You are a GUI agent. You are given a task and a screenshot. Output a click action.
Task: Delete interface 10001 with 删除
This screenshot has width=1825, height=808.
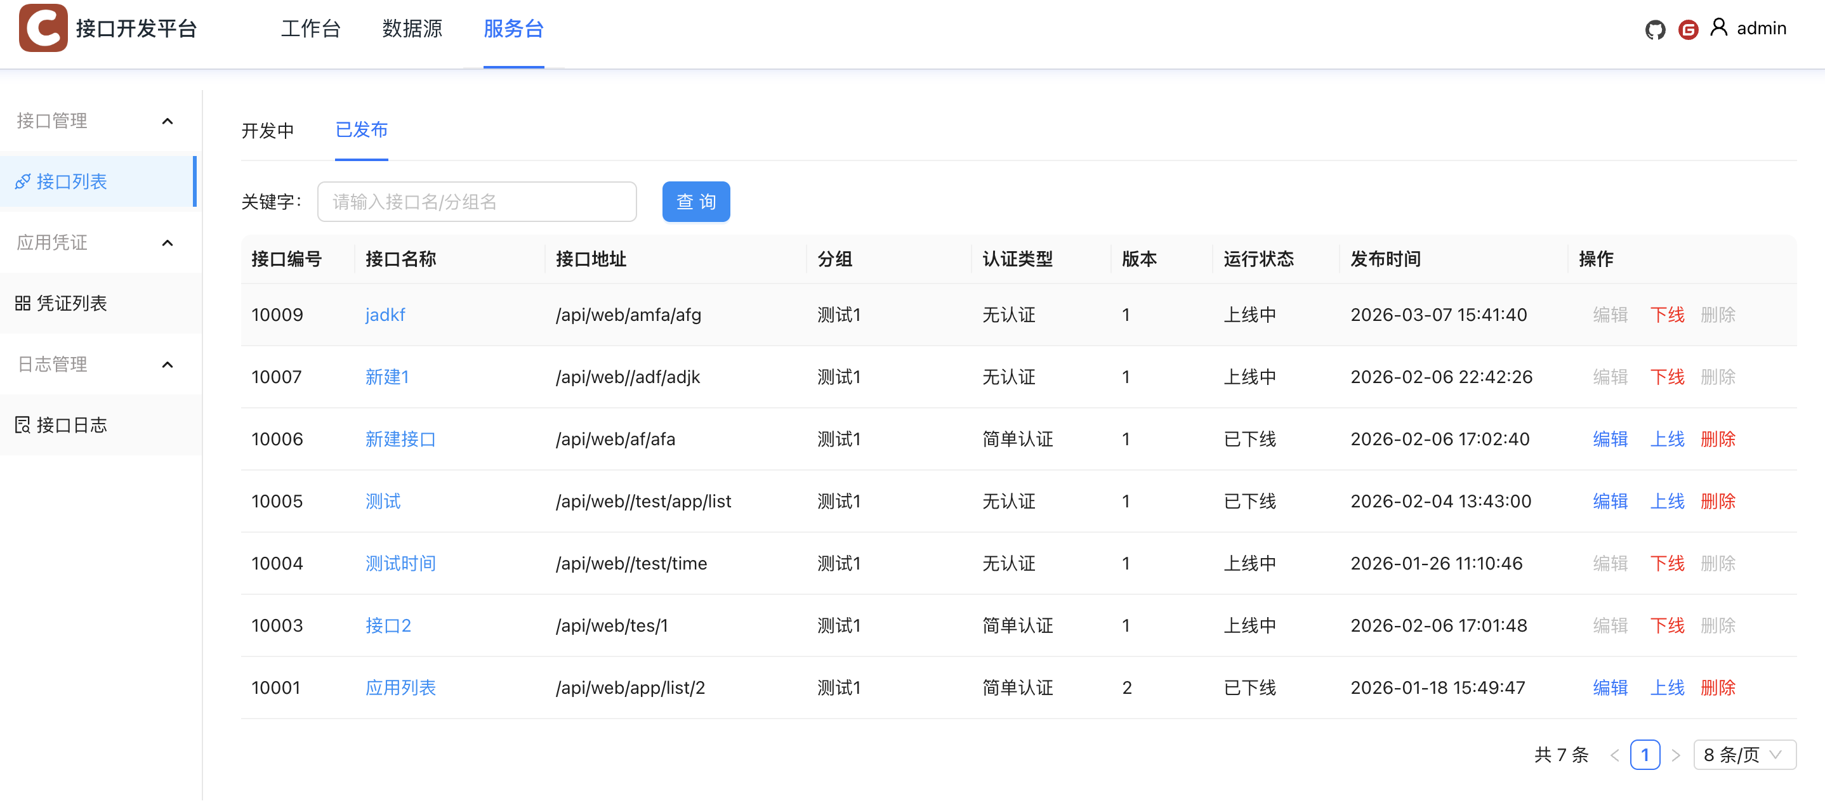point(1718,688)
